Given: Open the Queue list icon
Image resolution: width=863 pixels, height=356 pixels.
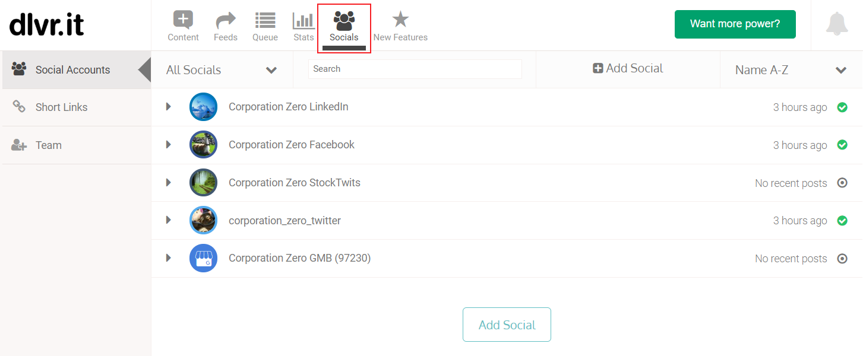Looking at the screenshot, I should click(265, 20).
